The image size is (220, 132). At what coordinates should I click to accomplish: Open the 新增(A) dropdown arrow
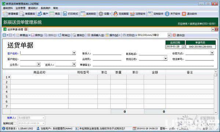[30, 35]
